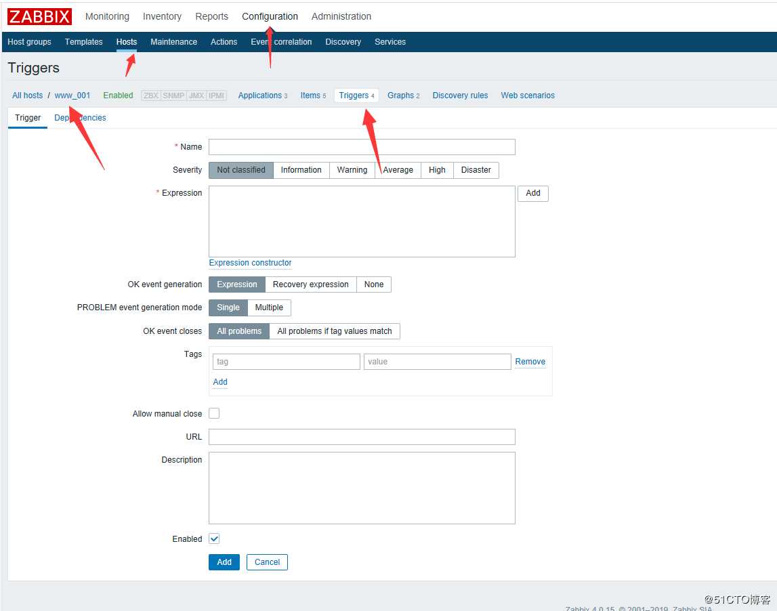Switch to the Trigger tab
777x611 pixels.
(x=28, y=118)
